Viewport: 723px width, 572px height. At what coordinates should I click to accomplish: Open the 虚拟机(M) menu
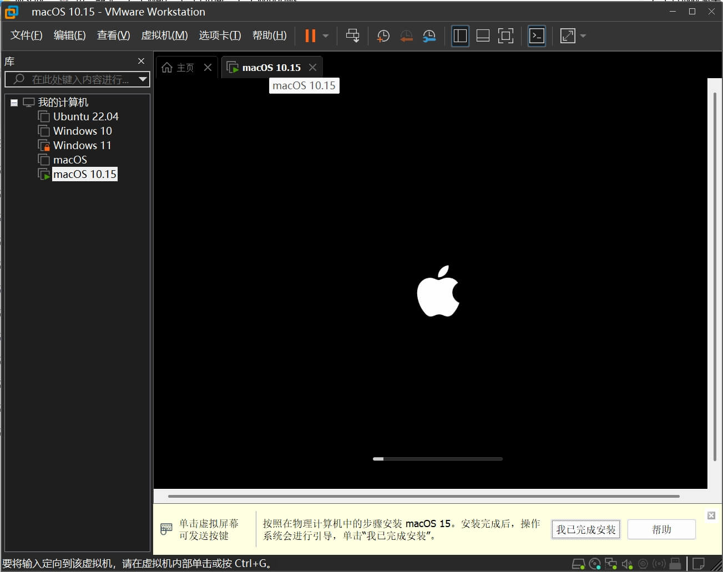164,35
